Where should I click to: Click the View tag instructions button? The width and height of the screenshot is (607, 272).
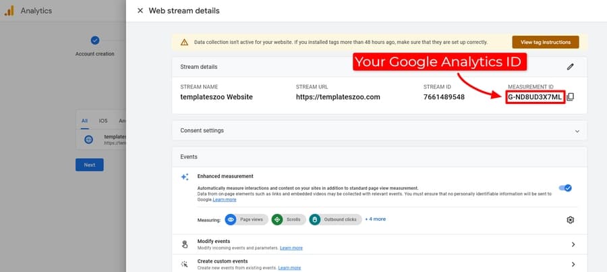point(546,43)
